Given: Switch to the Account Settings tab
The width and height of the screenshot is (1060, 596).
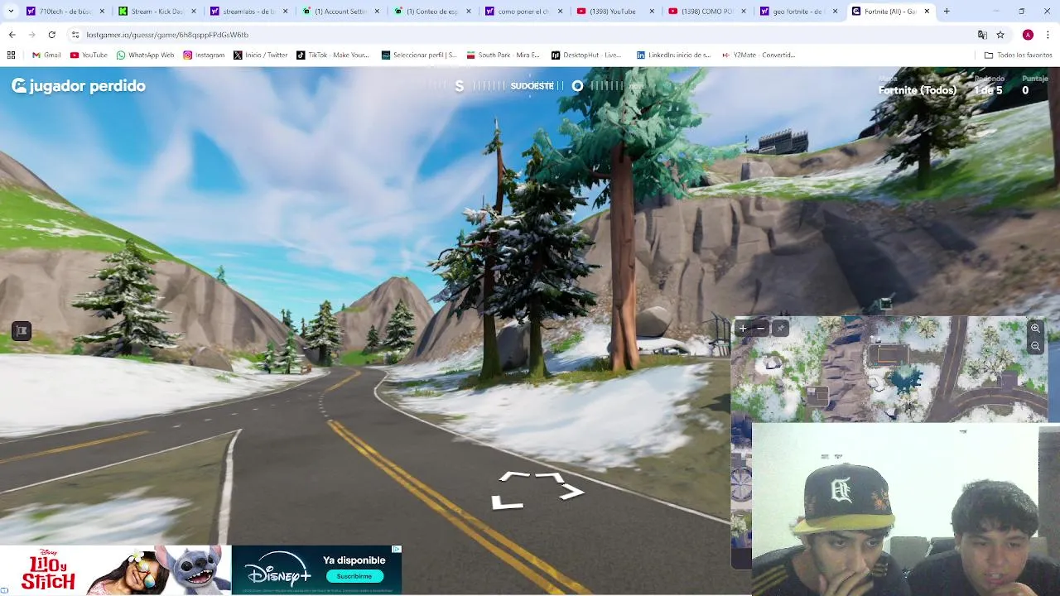Looking at the screenshot, I should click(340, 12).
